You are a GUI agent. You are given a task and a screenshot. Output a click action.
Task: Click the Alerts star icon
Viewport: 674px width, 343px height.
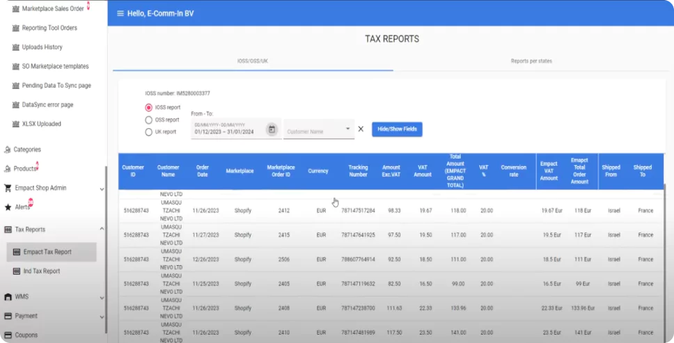pos(8,207)
